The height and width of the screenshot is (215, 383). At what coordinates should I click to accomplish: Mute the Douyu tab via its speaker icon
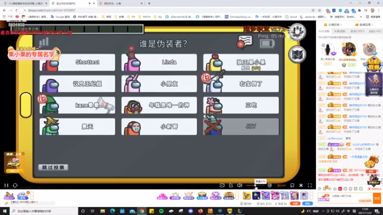tap(90, 3)
